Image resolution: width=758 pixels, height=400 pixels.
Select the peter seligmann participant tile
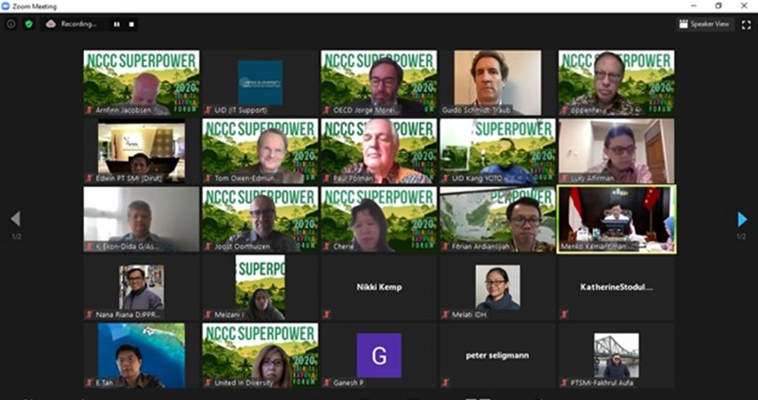497,355
